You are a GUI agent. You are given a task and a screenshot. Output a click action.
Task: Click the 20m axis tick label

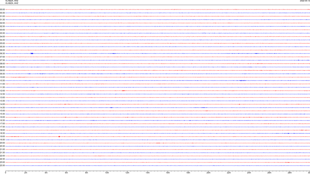(208, 173)
